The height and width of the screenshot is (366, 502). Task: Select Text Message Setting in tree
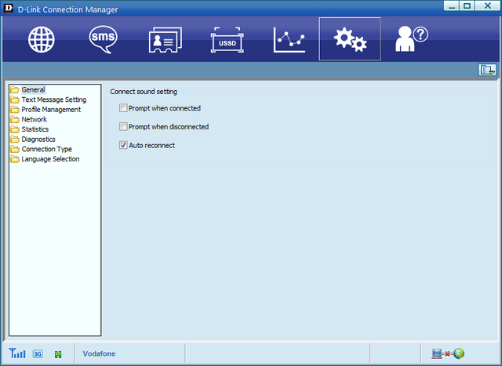tap(53, 100)
